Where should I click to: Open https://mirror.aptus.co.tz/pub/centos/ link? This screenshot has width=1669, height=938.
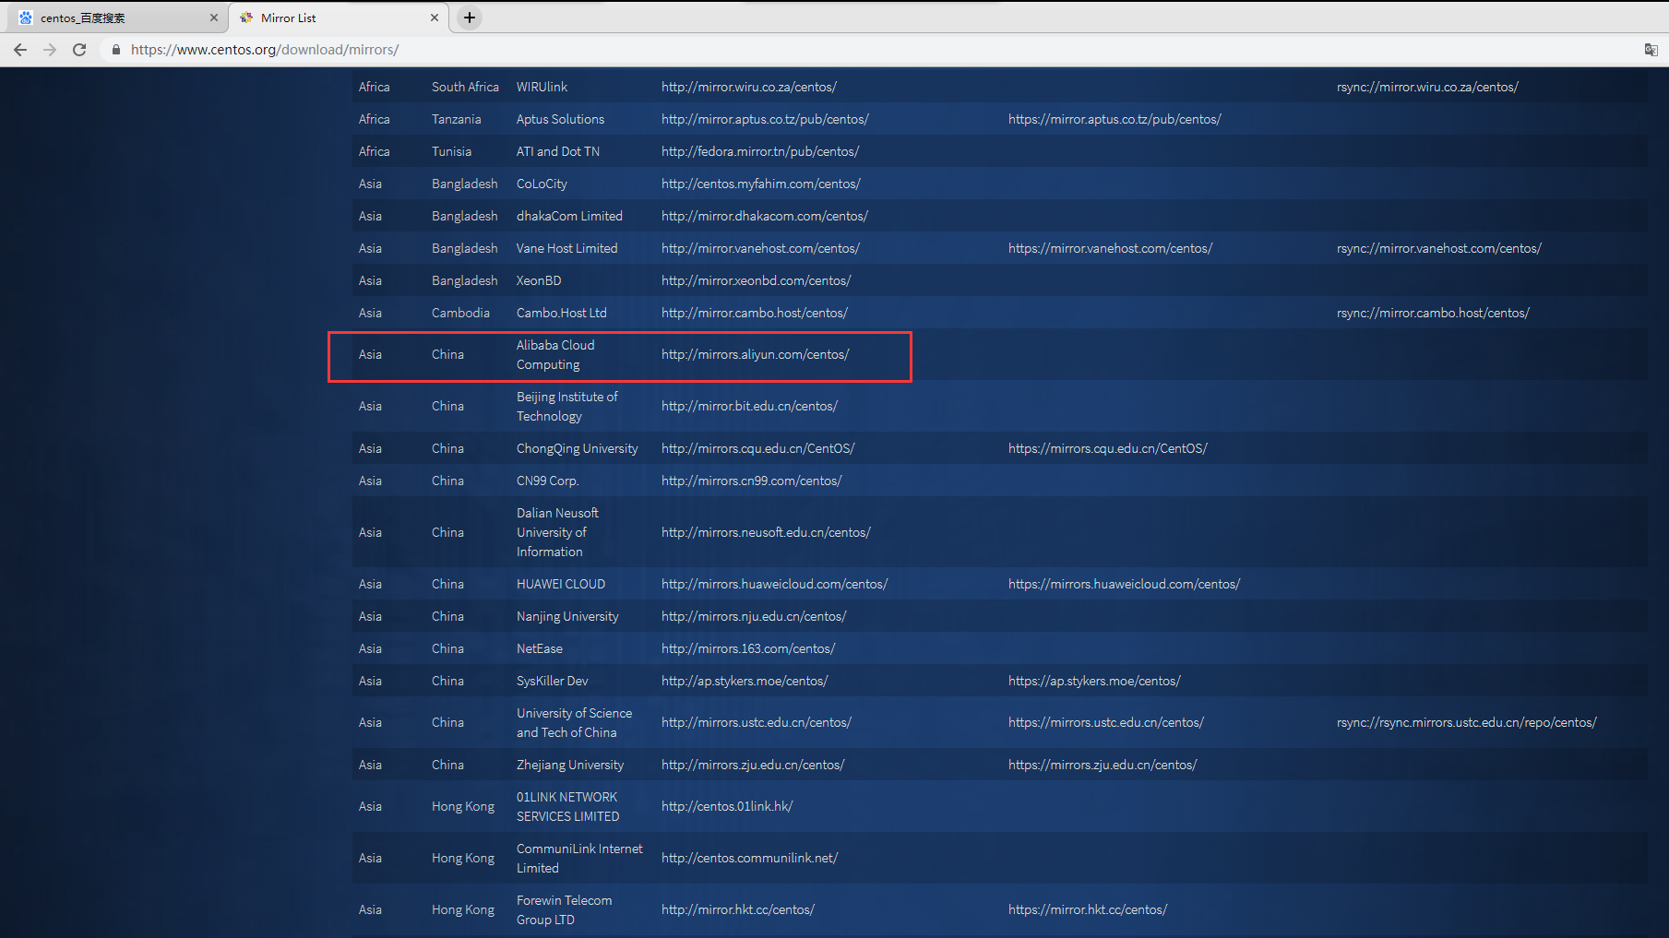(1115, 119)
